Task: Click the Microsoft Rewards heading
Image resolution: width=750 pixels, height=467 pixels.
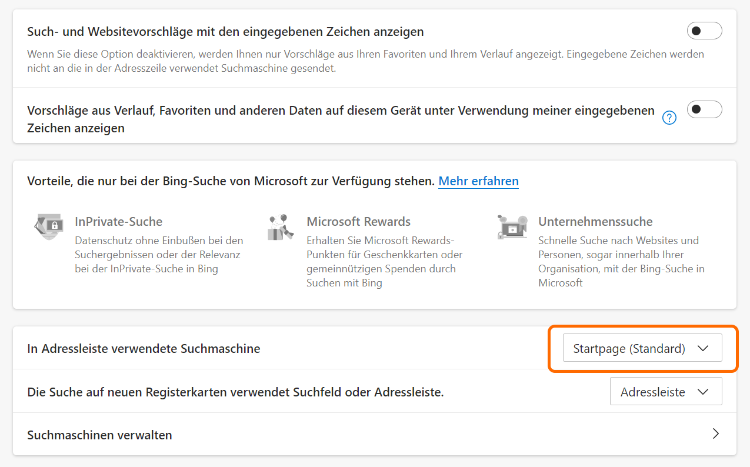Action: click(358, 222)
